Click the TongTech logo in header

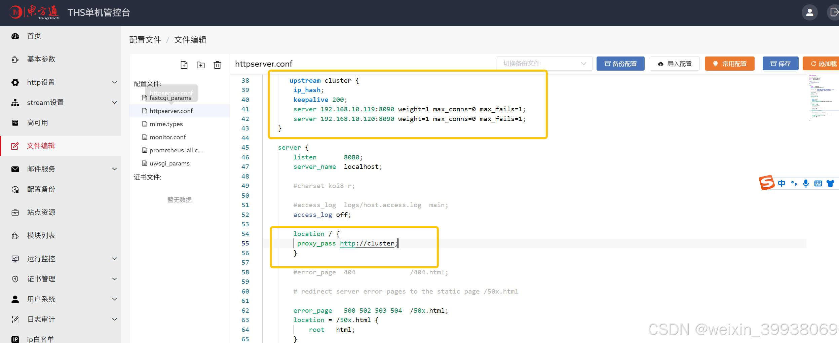pyautogui.click(x=35, y=12)
